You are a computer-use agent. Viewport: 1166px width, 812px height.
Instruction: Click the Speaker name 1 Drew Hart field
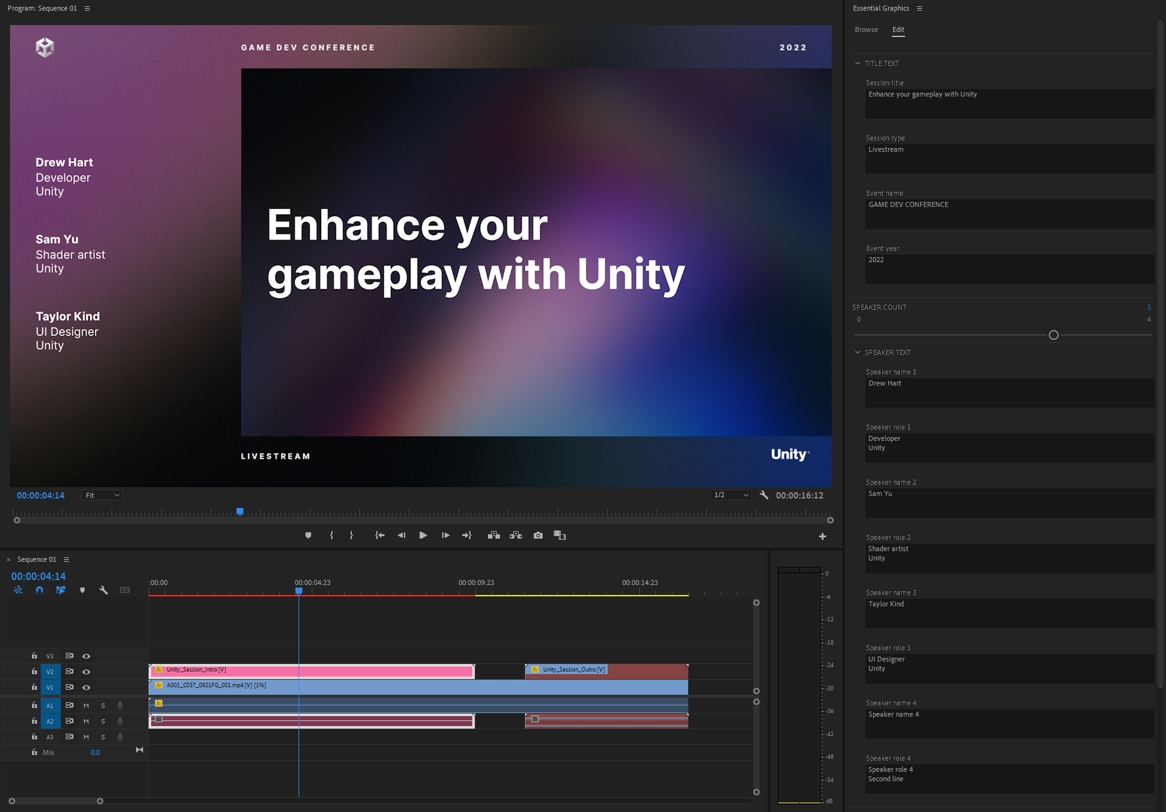pyautogui.click(x=1010, y=392)
